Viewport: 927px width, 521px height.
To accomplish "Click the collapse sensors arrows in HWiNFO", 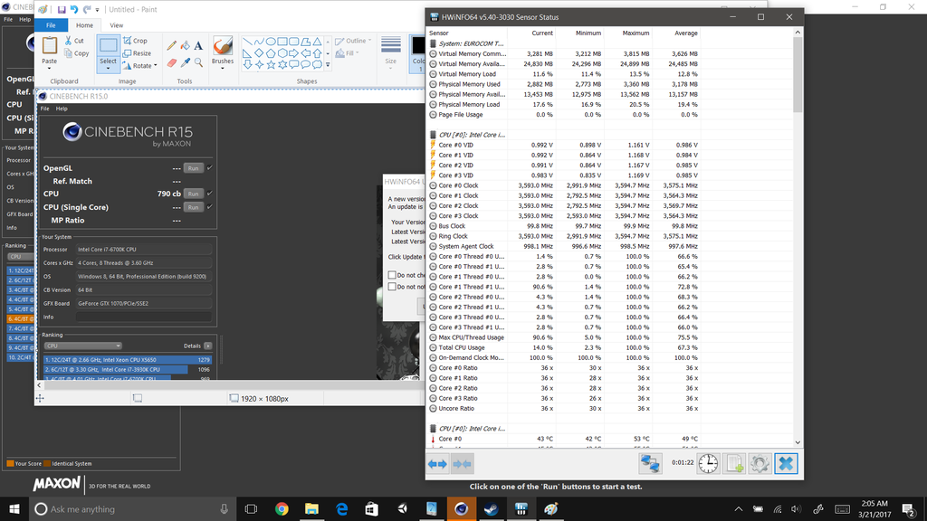I will point(462,464).
